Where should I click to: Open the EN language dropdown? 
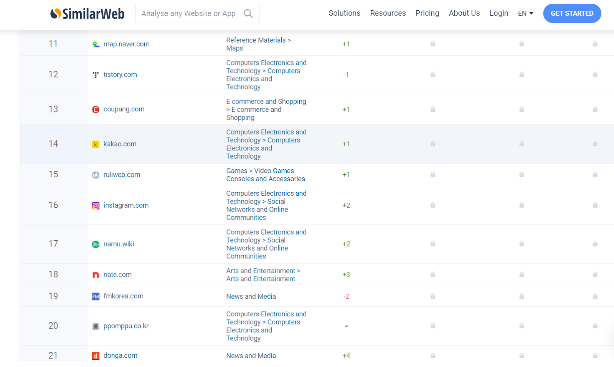tap(526, 13)
